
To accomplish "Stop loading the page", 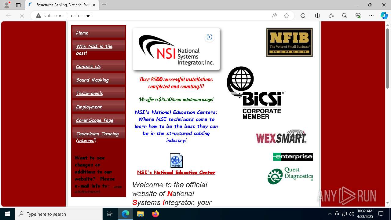I will click(x=22, y=16).
